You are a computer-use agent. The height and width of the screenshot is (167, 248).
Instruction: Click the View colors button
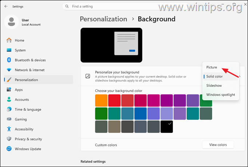[x=218, y=145]
